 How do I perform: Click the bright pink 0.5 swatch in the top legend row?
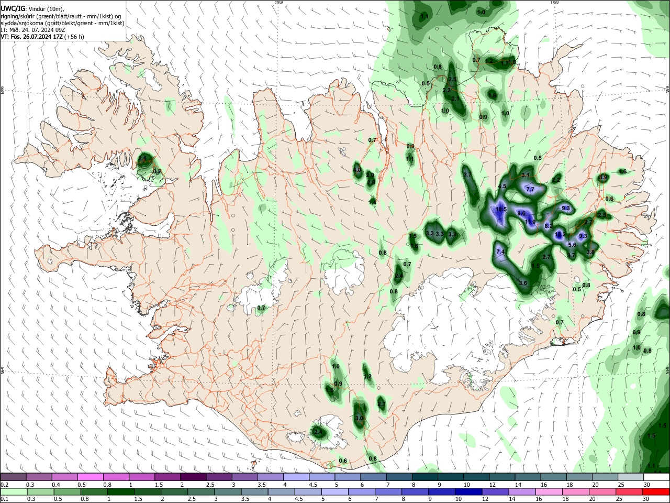90,477
